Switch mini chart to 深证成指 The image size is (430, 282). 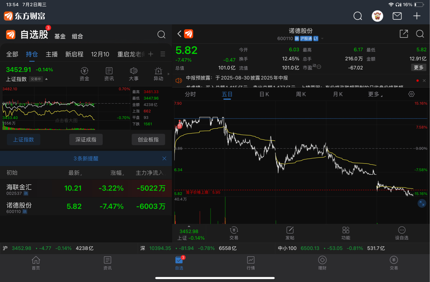pyautogui.click(x=86, y=140)
